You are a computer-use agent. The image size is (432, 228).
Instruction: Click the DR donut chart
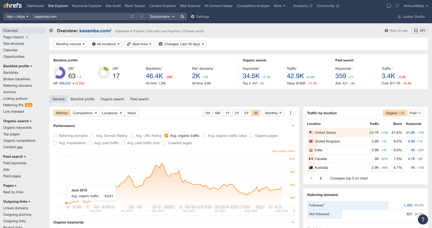pyautogui.click(x=59, y=73)
